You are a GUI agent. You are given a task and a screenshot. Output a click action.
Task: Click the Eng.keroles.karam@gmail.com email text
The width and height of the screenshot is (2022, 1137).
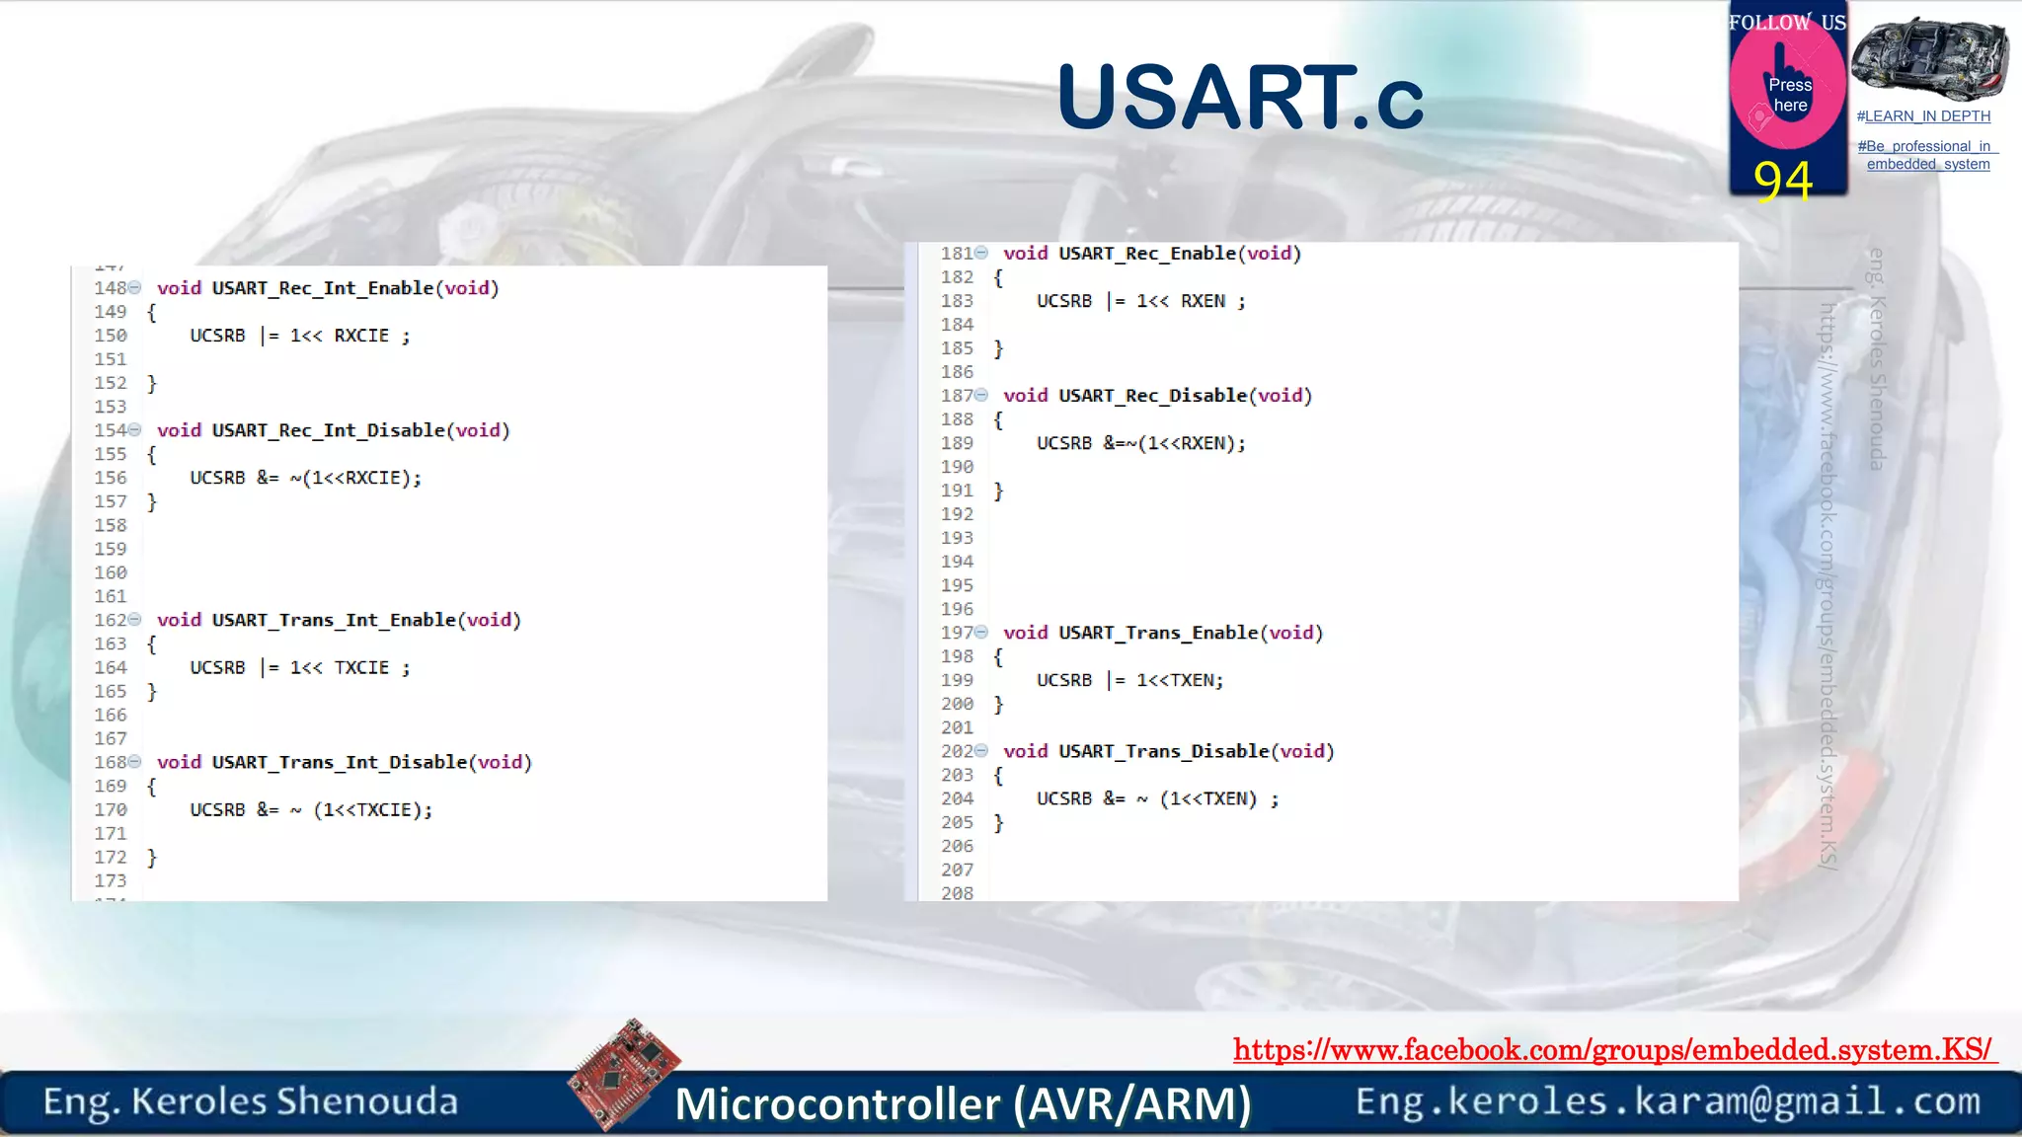(1668, 1101)
